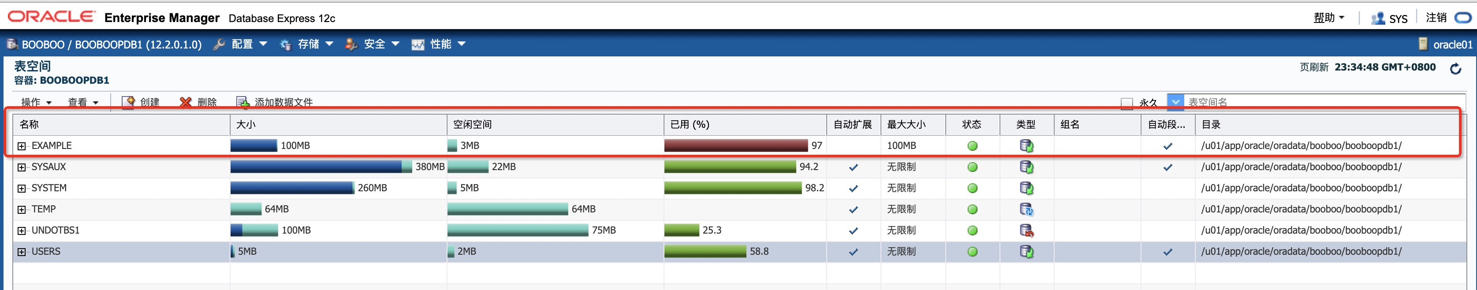
Task: Click the UNDOTBS1 tablespace type icon
Action: (x=1026, y=231)
